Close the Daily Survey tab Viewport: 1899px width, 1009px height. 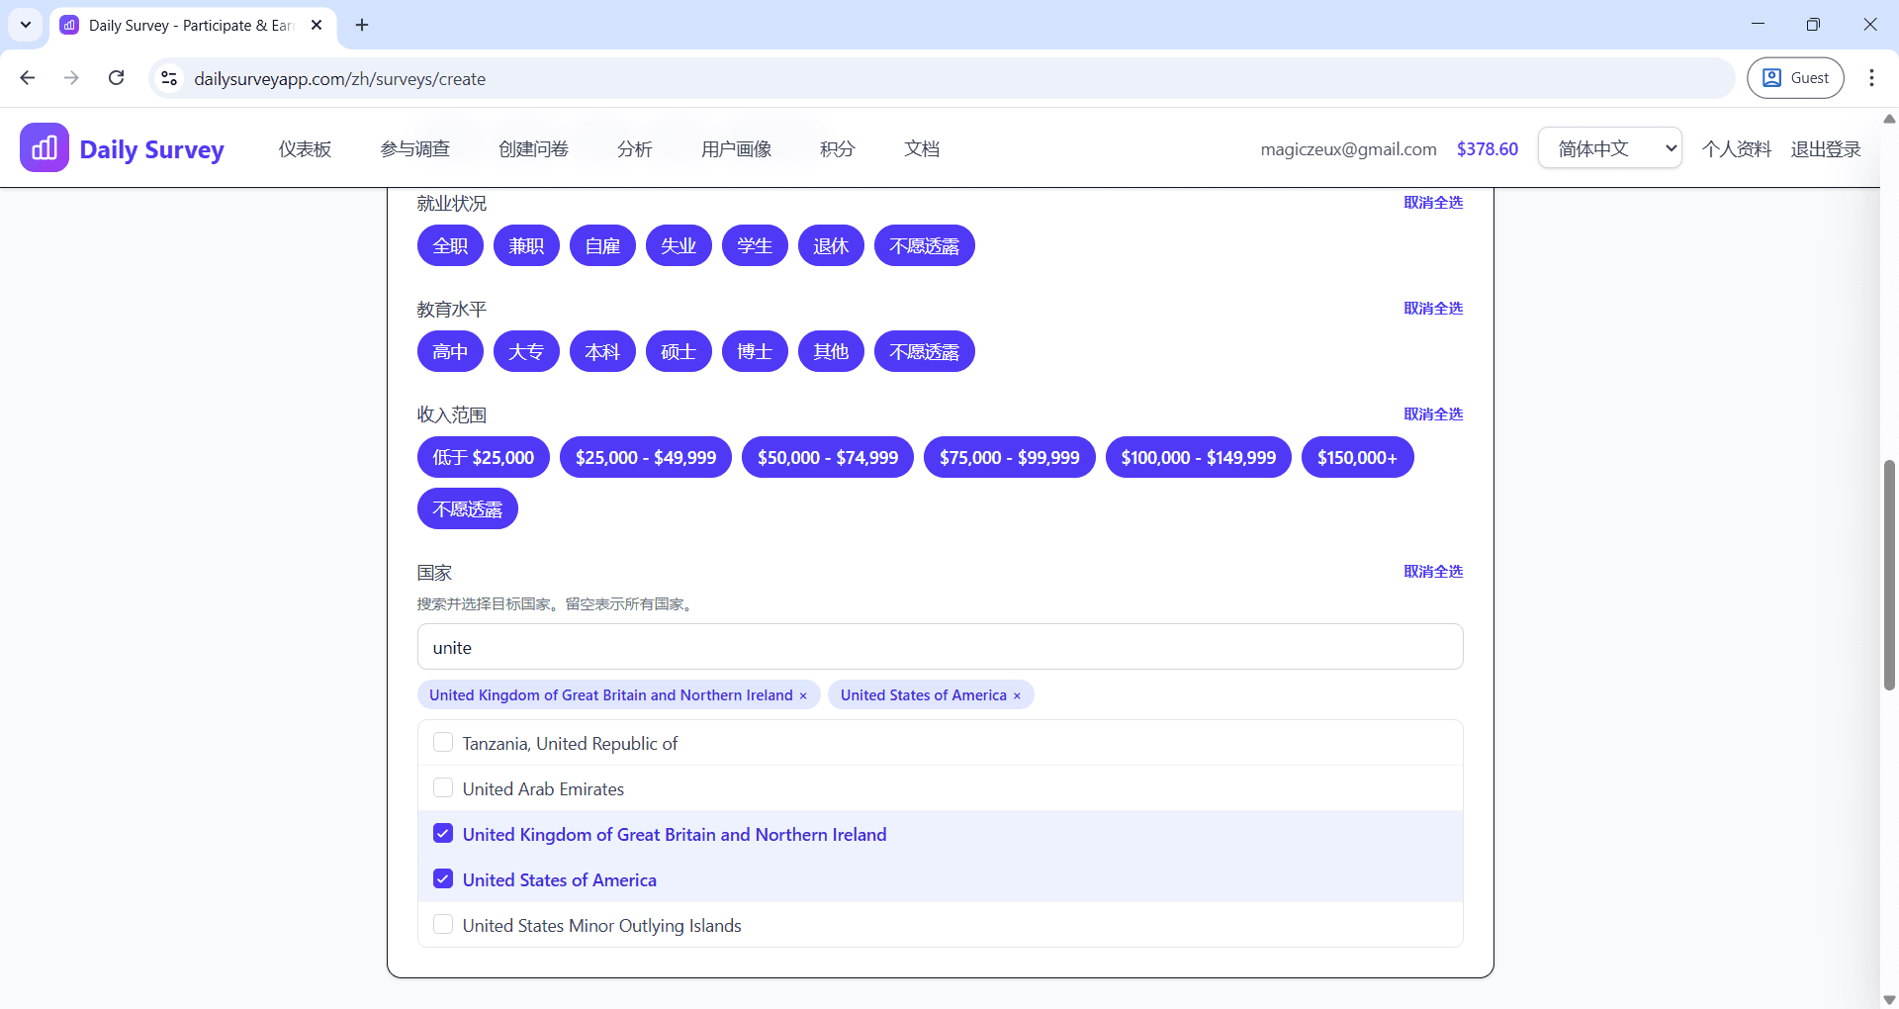tap(316, 25)
